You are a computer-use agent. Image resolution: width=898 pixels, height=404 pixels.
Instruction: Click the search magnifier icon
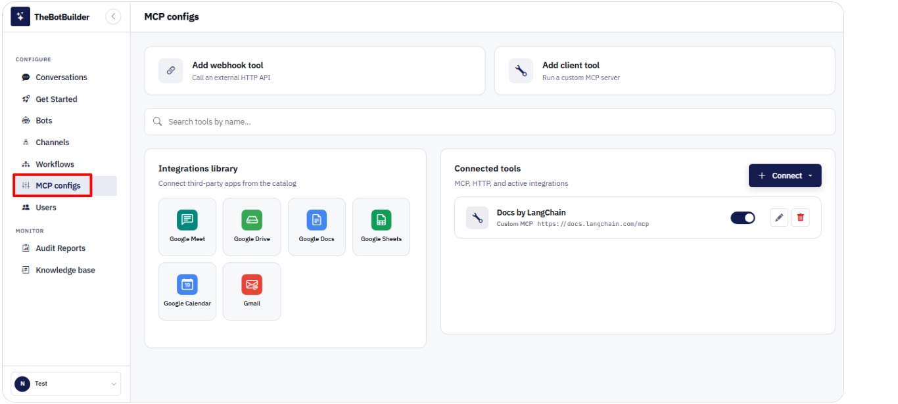coord(158,122)
